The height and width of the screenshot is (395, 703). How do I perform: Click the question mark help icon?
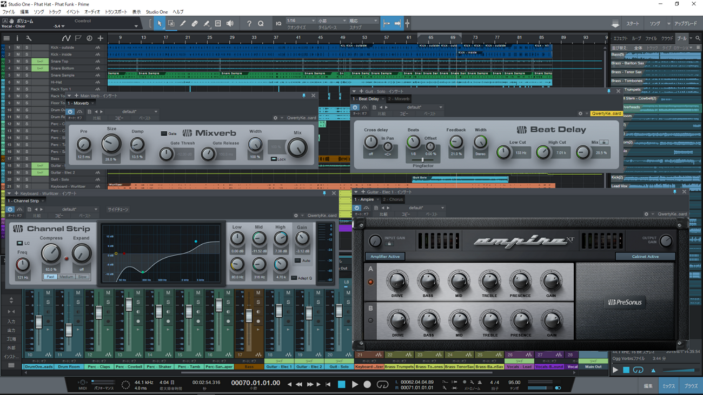point(249,23)
